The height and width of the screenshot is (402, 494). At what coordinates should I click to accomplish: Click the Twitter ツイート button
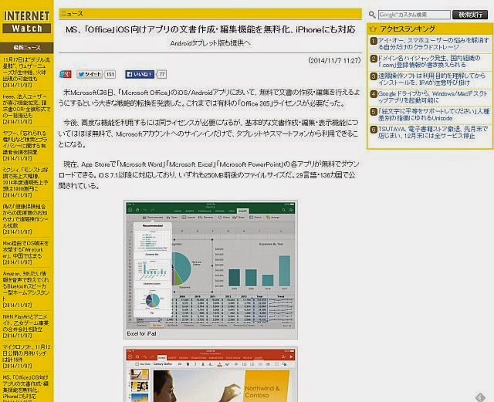click(x=90, y=74)
